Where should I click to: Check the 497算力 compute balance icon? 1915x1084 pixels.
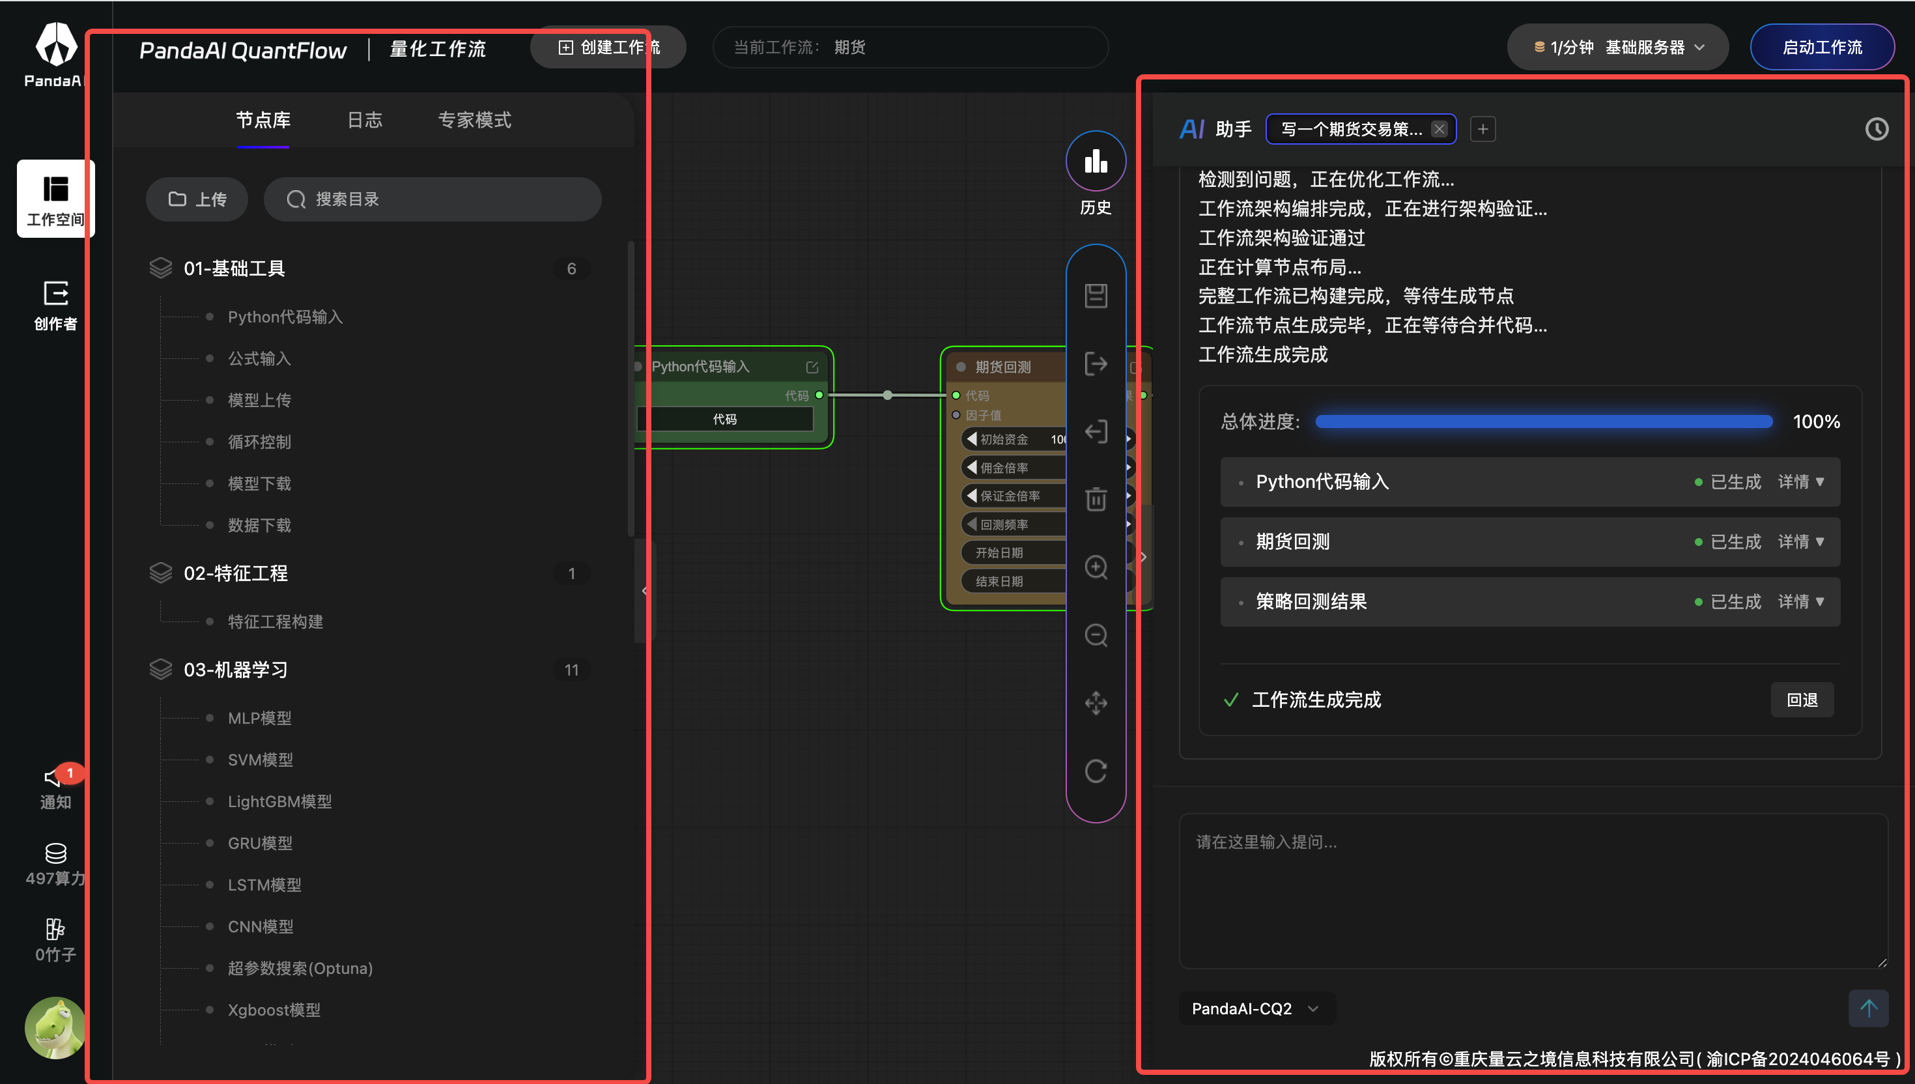click(x=56, y=864)
